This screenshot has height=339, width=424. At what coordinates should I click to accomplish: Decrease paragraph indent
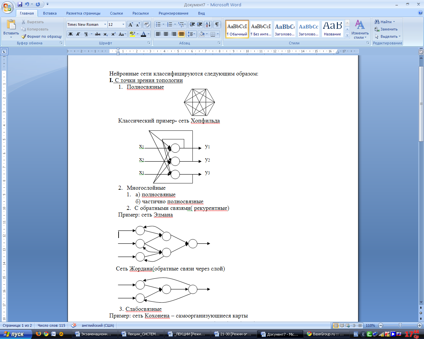[192, 24]
